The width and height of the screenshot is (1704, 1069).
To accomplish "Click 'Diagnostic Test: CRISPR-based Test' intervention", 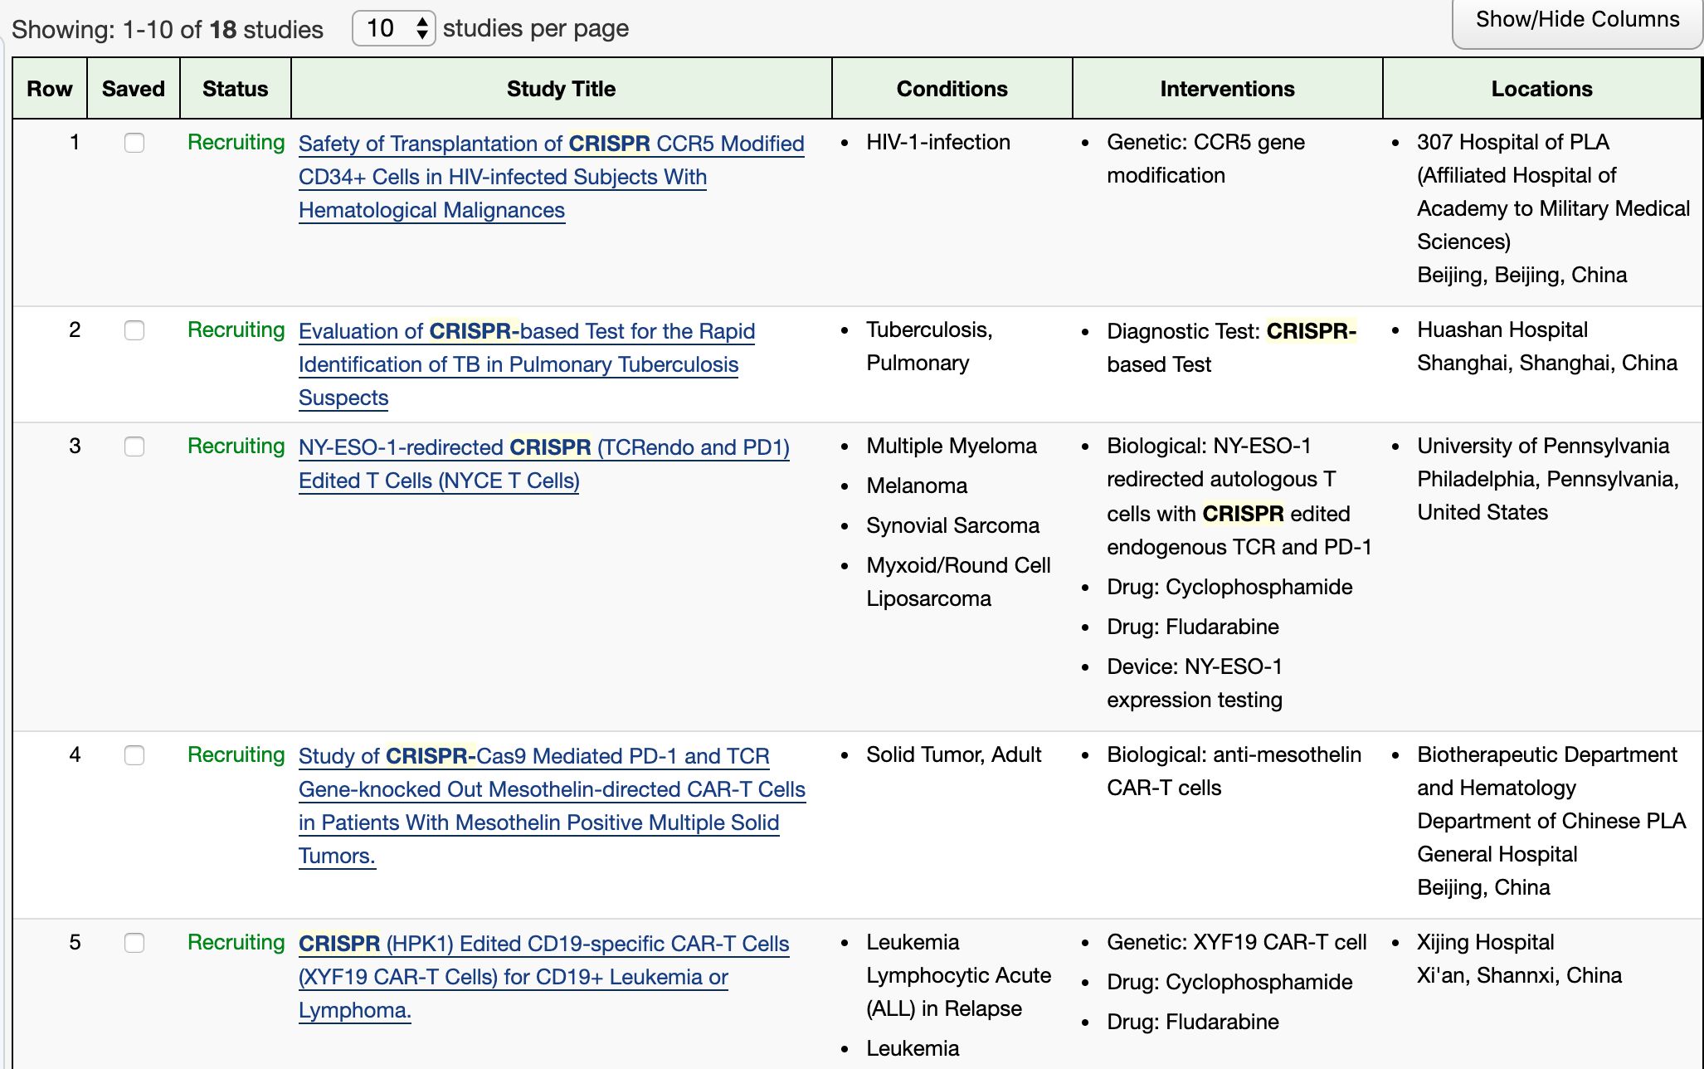I will pyautogui.click(x=1232, y=348).
